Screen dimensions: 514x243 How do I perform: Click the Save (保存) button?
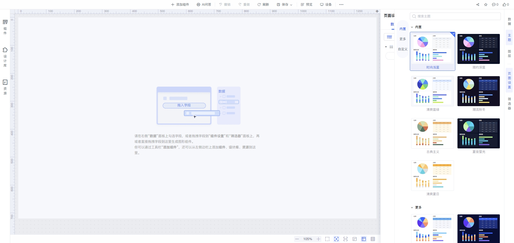[283, 5]
